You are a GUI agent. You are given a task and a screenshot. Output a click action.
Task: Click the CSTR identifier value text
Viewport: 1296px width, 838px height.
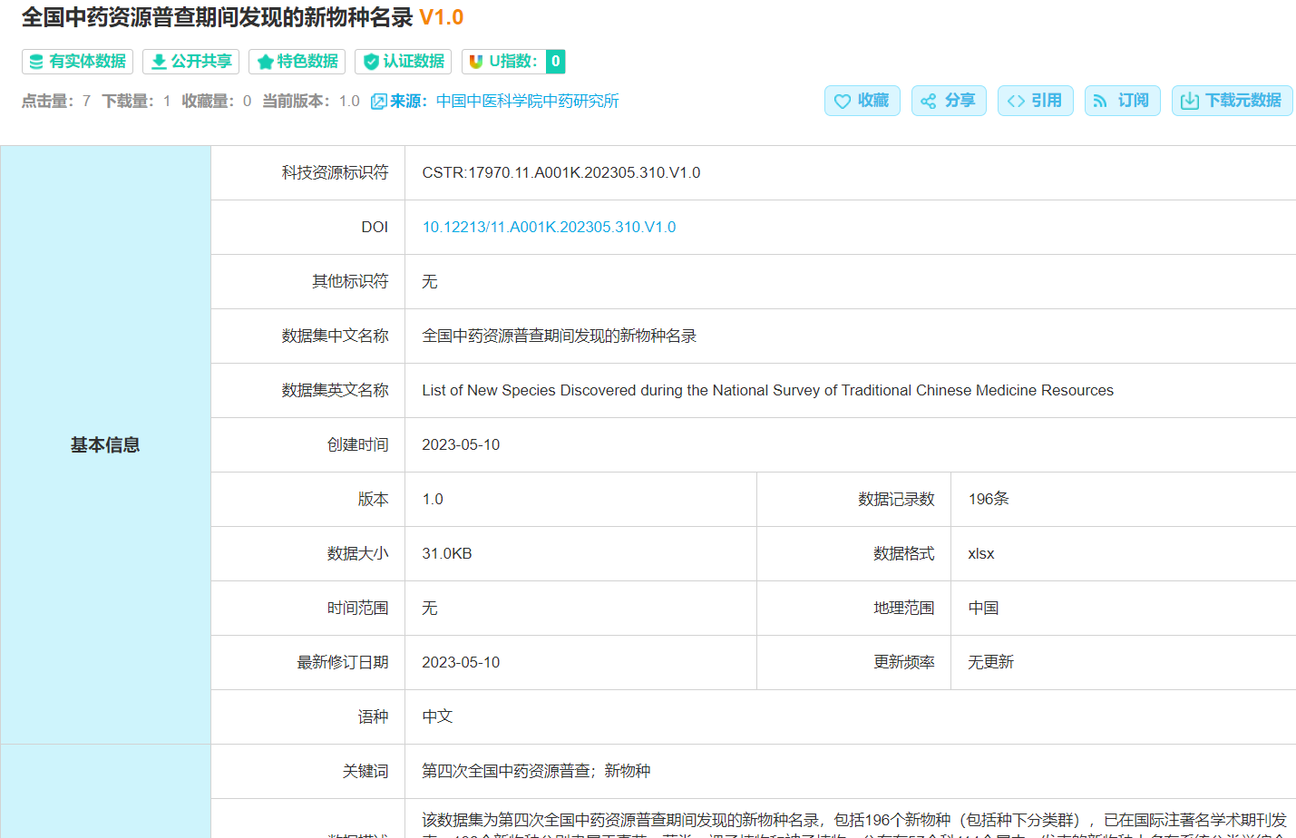pos(560,172)
